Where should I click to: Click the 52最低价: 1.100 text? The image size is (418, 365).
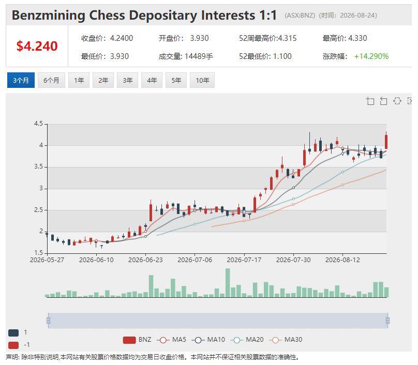[x=265, y=56]
